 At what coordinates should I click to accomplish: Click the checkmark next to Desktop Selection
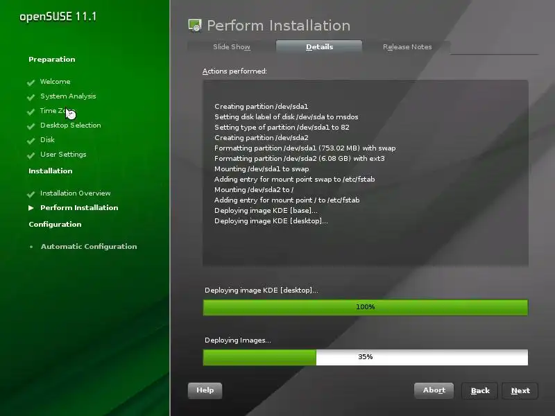point(31,126)
